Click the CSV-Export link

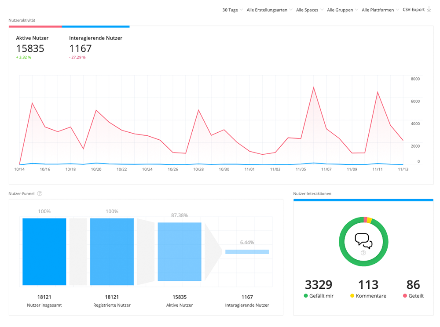click(x=414, y=10)
